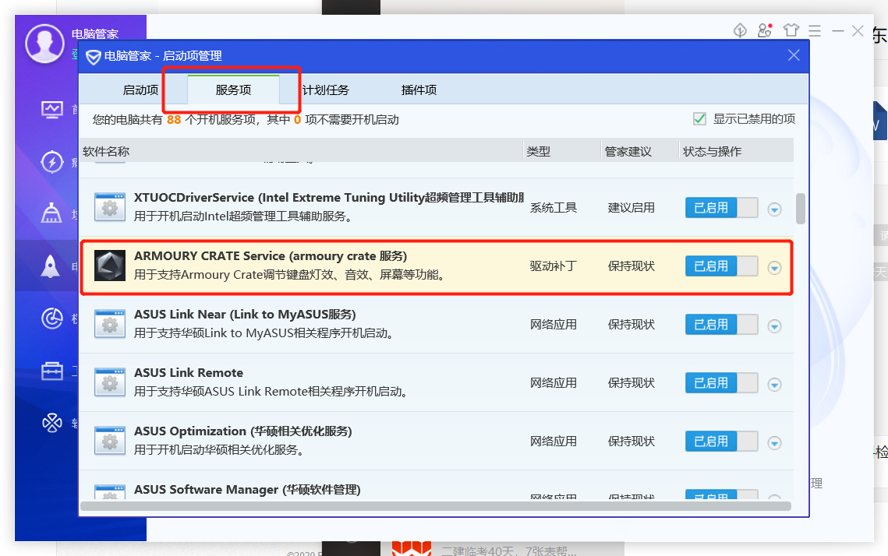Click the ASUS Link Remote service icon
This screenshot has height=556, width=888.
pyautogui.click(x=110, y=382)
